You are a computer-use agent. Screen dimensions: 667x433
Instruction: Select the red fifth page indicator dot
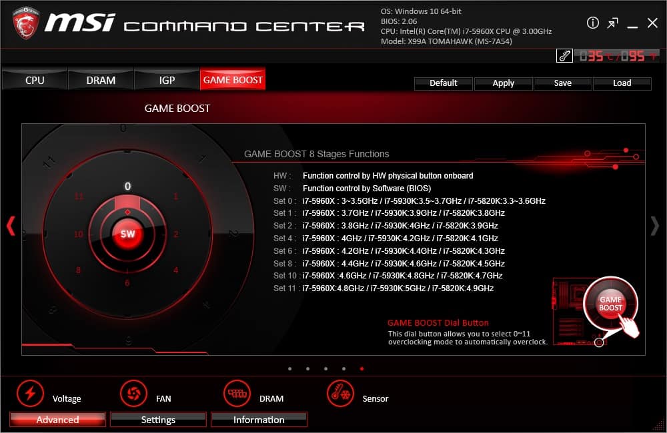(x=362, y=369)
